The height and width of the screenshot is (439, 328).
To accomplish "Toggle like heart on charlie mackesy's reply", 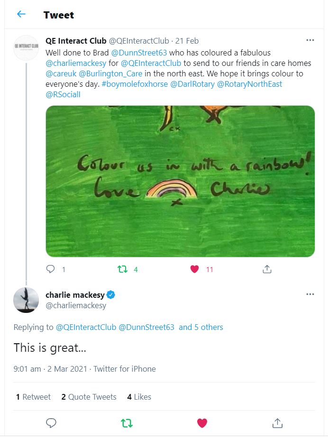I will click(202, 423).
